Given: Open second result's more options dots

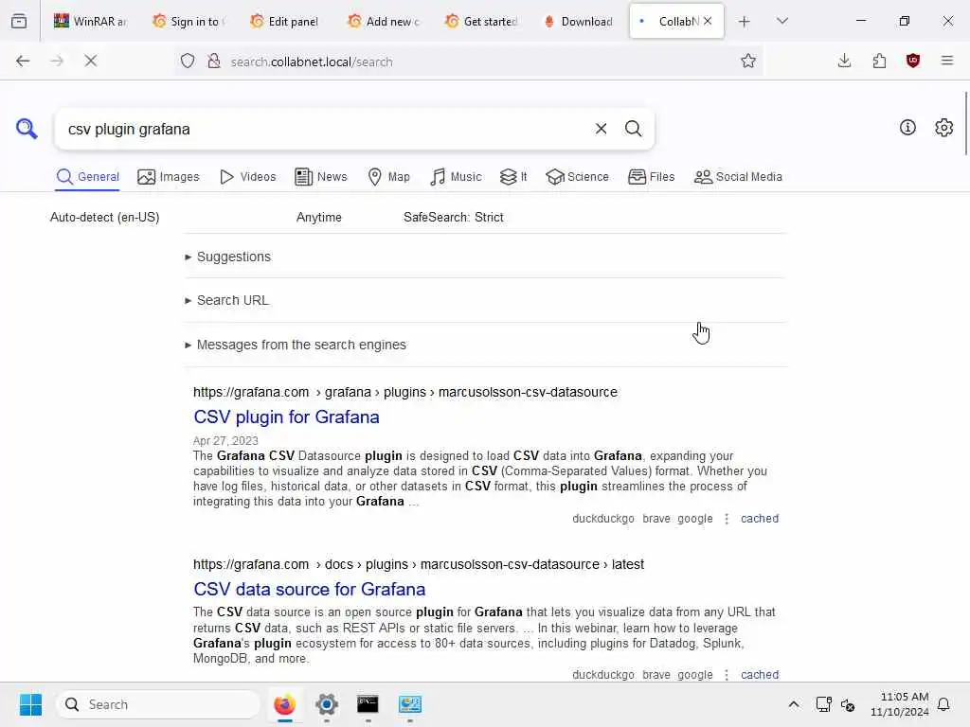Looking at the screenshot, I should [727, 675].
